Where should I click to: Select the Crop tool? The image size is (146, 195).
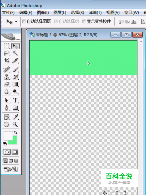click(x=6, y=60)
